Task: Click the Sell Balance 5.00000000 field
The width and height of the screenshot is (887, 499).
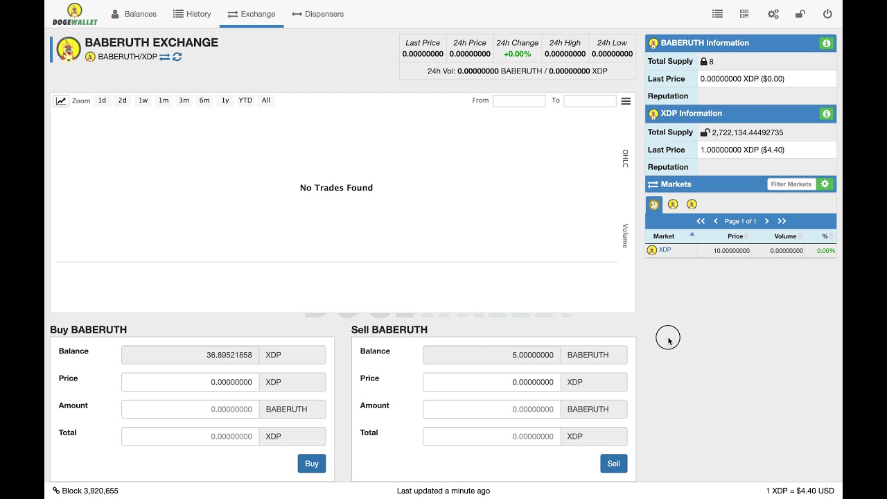Action: pos(491,355)
